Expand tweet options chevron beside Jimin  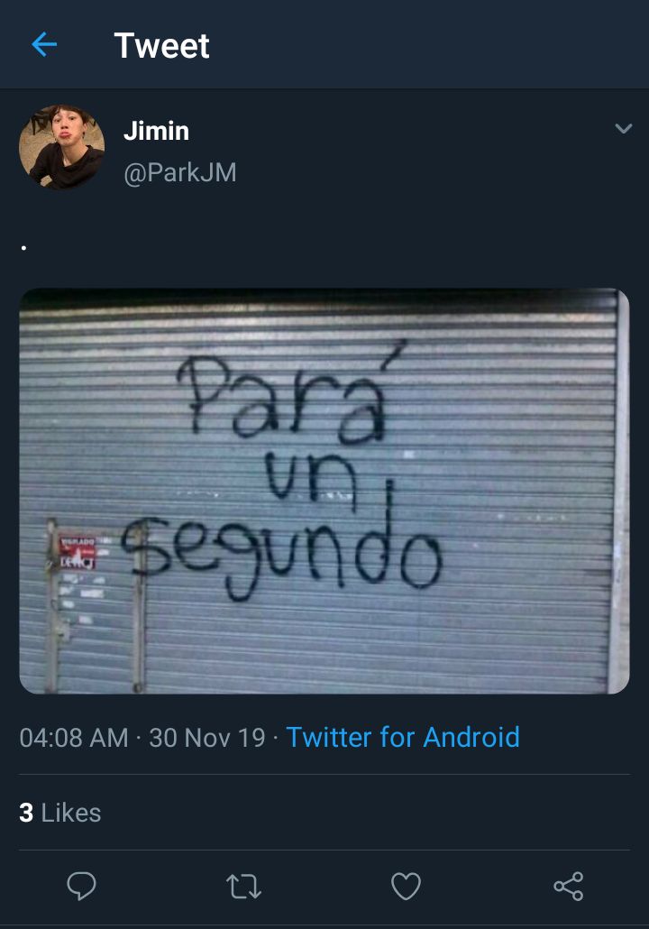pyautogui.click(x=624, y=129)
